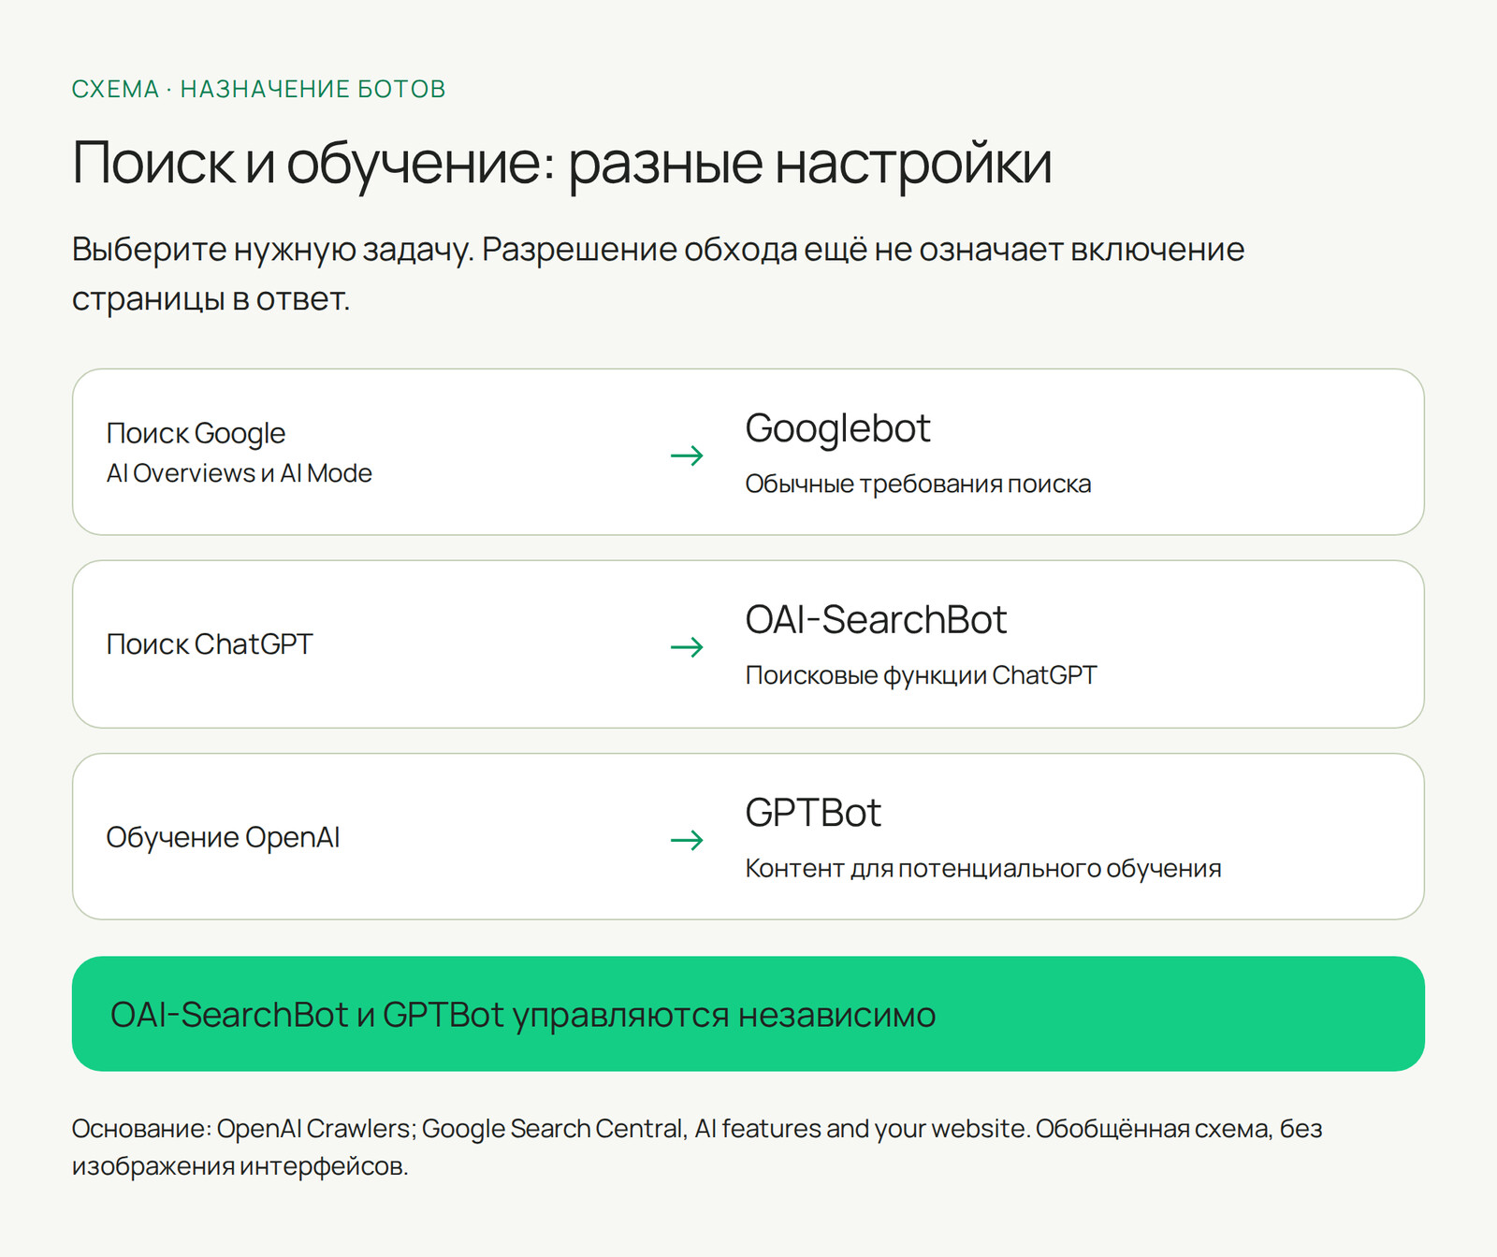Viewport: 1497px width, 1257px height.
Task: Click 'AI Overviews и AI Mode' text
Action: coord(239,473)
